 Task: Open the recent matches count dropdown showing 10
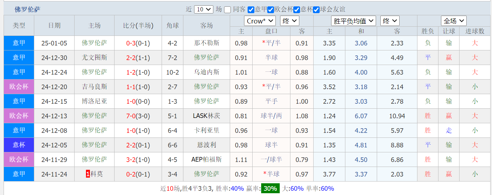pos(204,10)
